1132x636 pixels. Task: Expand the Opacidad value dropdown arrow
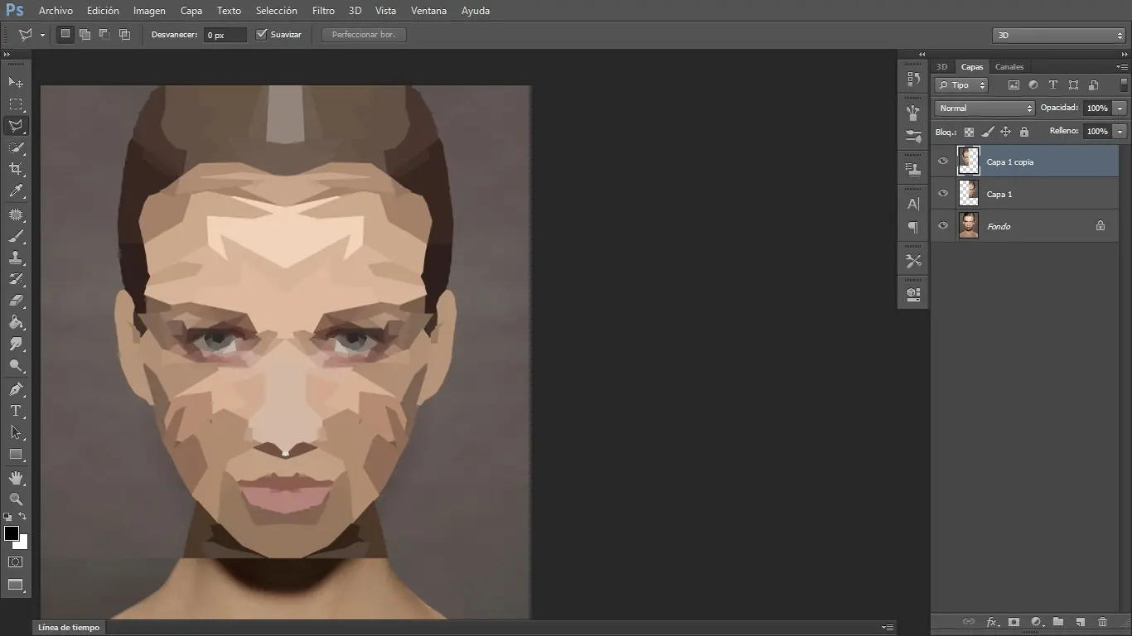(x=1120, y=108)
